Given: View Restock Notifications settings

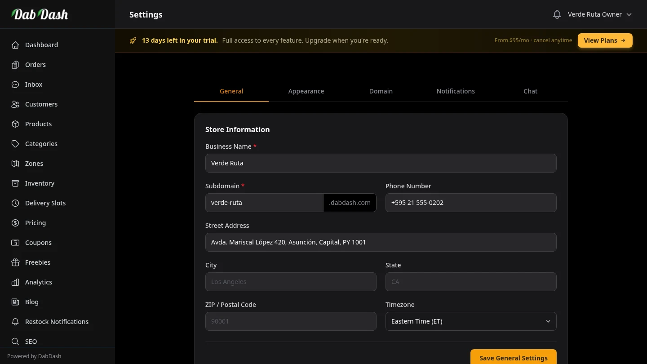Looking at the screenshot, I should pos(57,322).
